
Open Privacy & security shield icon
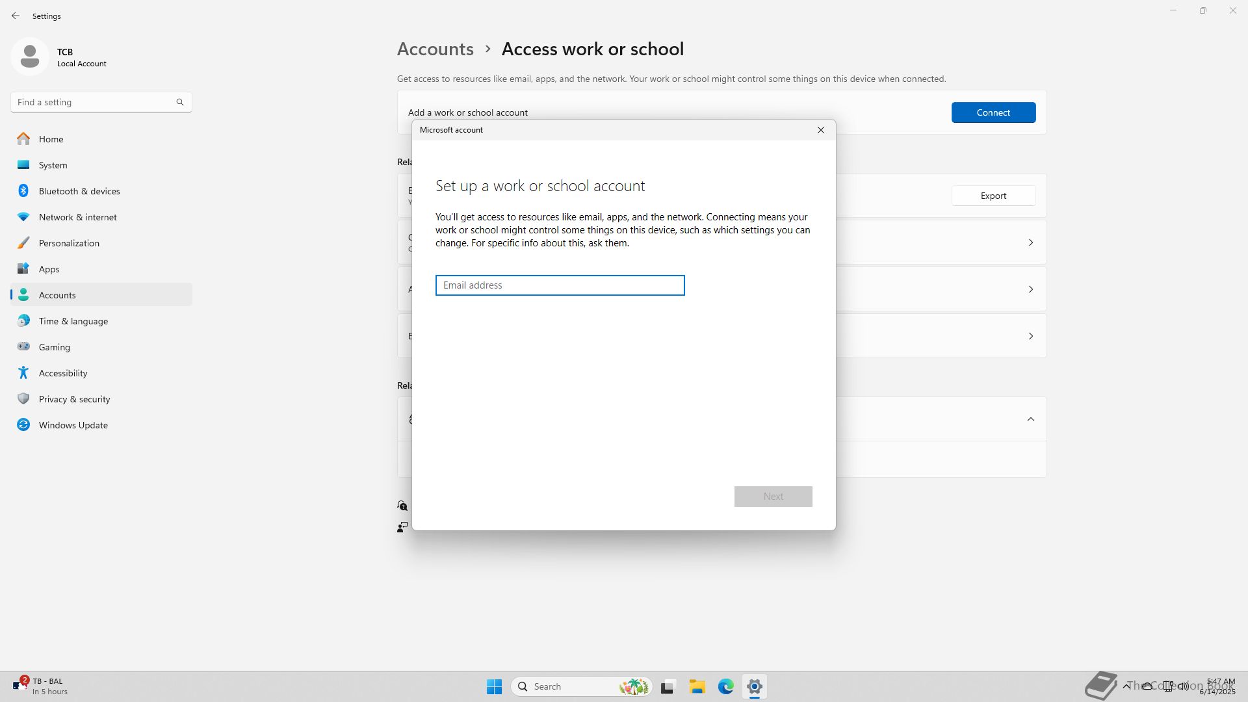pos(23,398)
